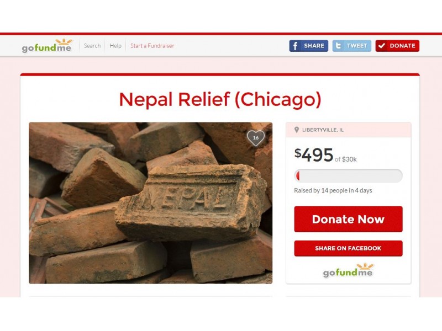Click the Facebook f icon in header
This screenshot has width=442, height=331.
point(295,46)
